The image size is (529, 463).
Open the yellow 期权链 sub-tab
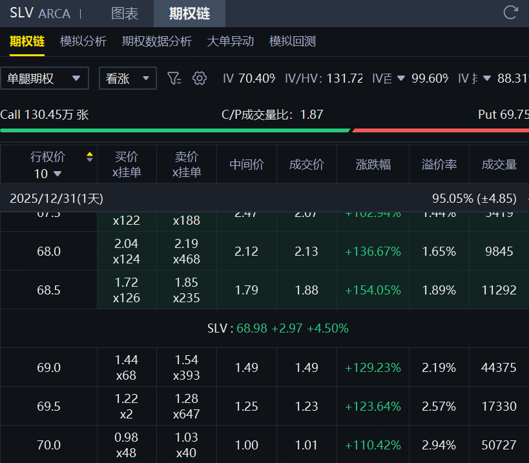tap(27, 41)
